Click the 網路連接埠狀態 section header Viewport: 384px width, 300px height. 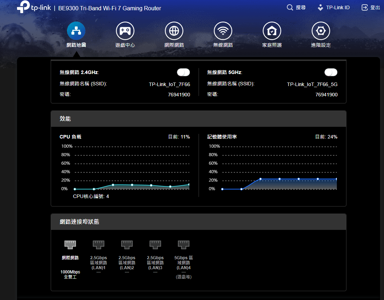click(198, 222)
